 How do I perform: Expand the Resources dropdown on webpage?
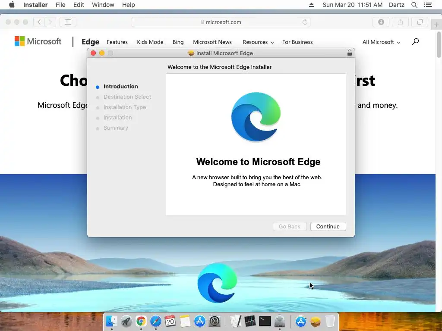pyautogui.click(x=258, y=42)
